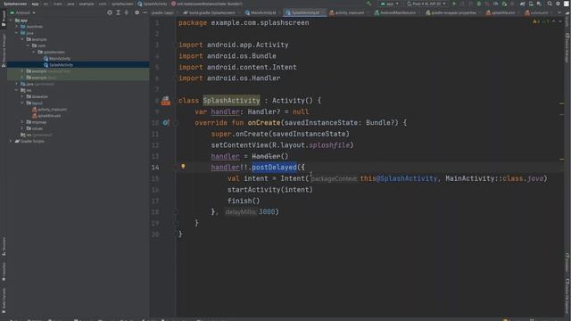The height and width of the screenshot is (321, 571).
Task: Collapse the layout folder arrow
Action: 22,103
